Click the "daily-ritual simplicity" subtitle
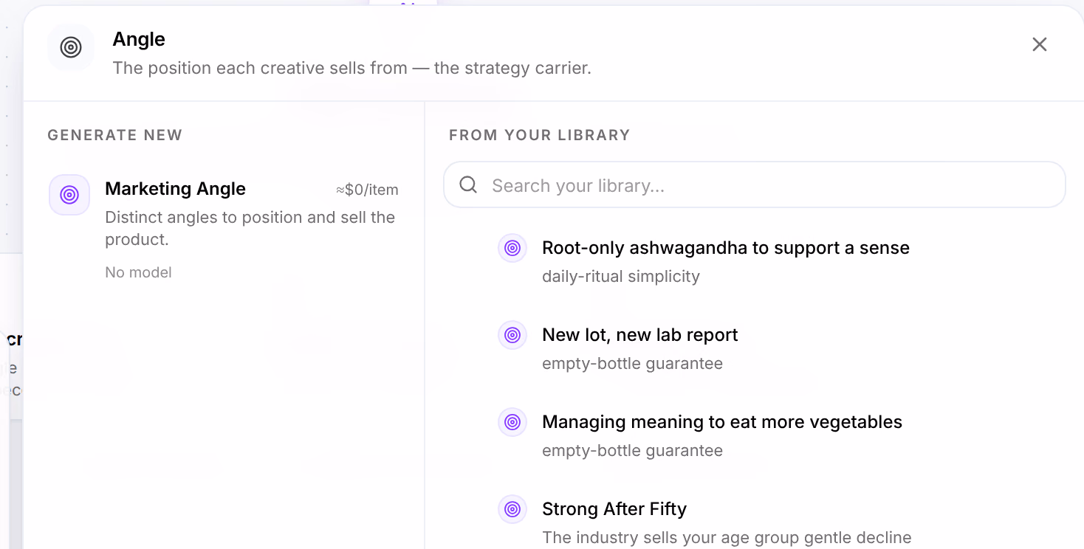The image size is (1084, 549). pyautogui.click(x=621, y=277)
